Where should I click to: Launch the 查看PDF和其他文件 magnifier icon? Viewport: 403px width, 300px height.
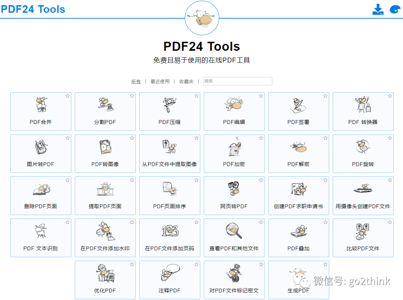(234, 231)
